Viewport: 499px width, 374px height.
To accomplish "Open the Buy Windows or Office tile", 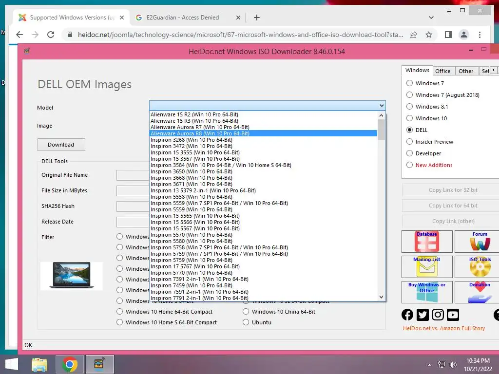I will (427, 292).
